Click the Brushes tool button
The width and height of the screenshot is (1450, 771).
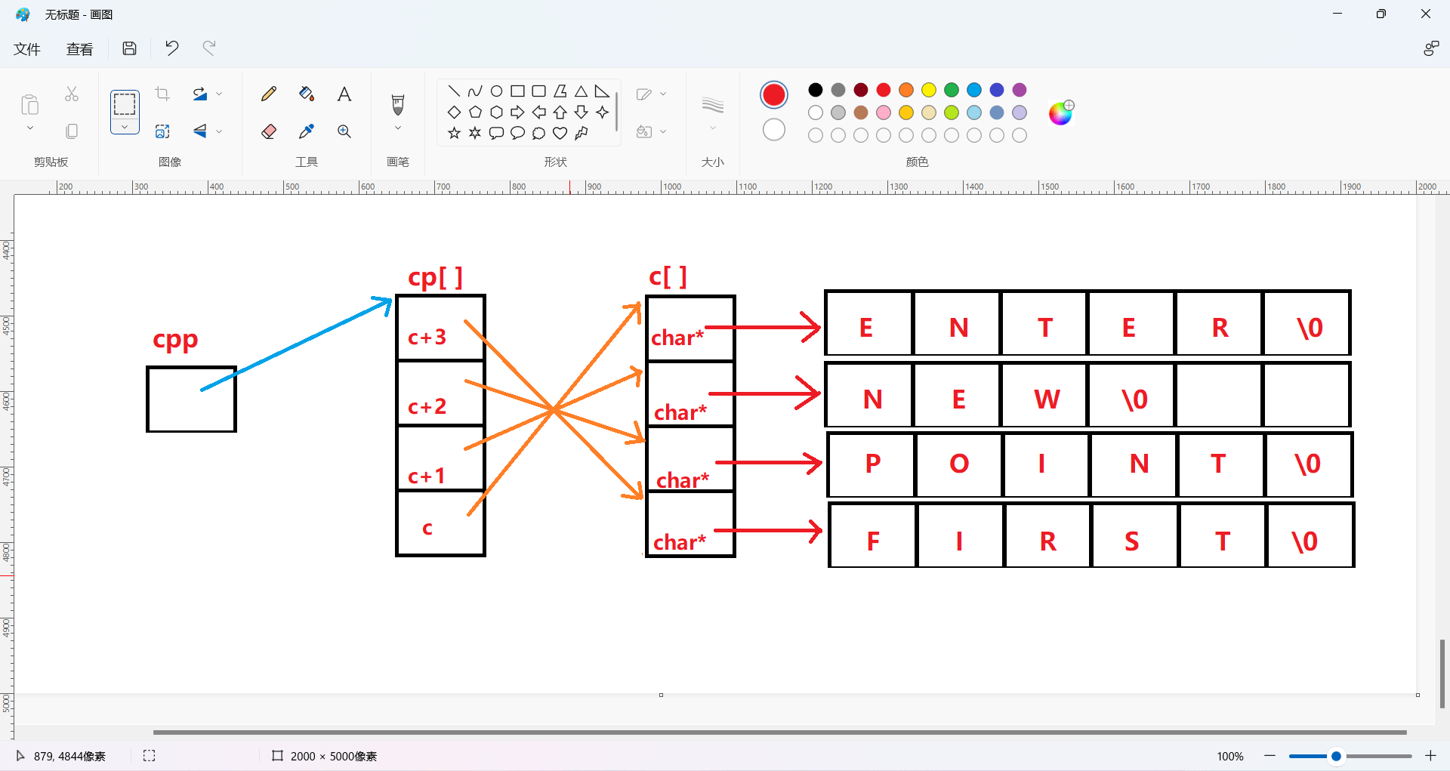398,103
